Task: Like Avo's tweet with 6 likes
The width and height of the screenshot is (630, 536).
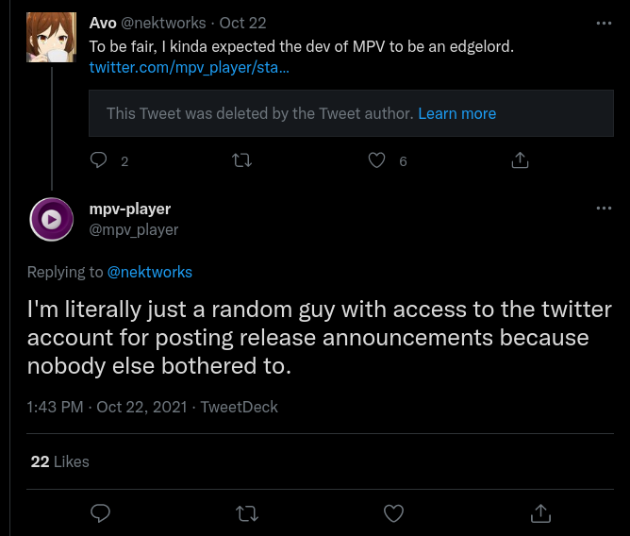Action: (377, 160)
